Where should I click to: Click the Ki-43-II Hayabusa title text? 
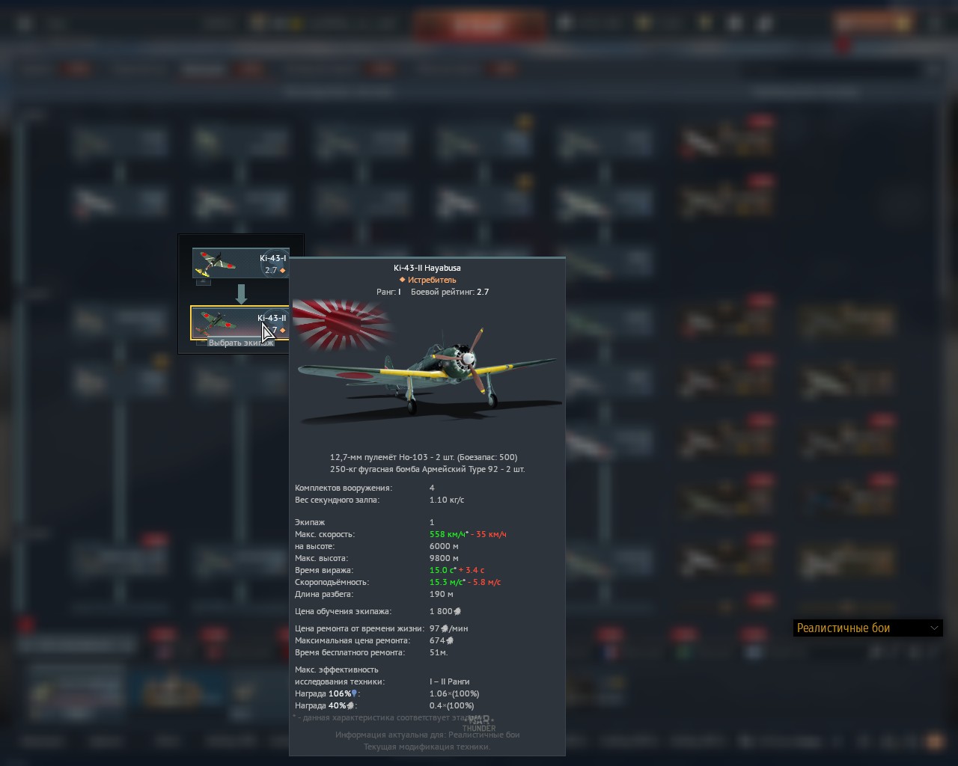pos(427,268)
